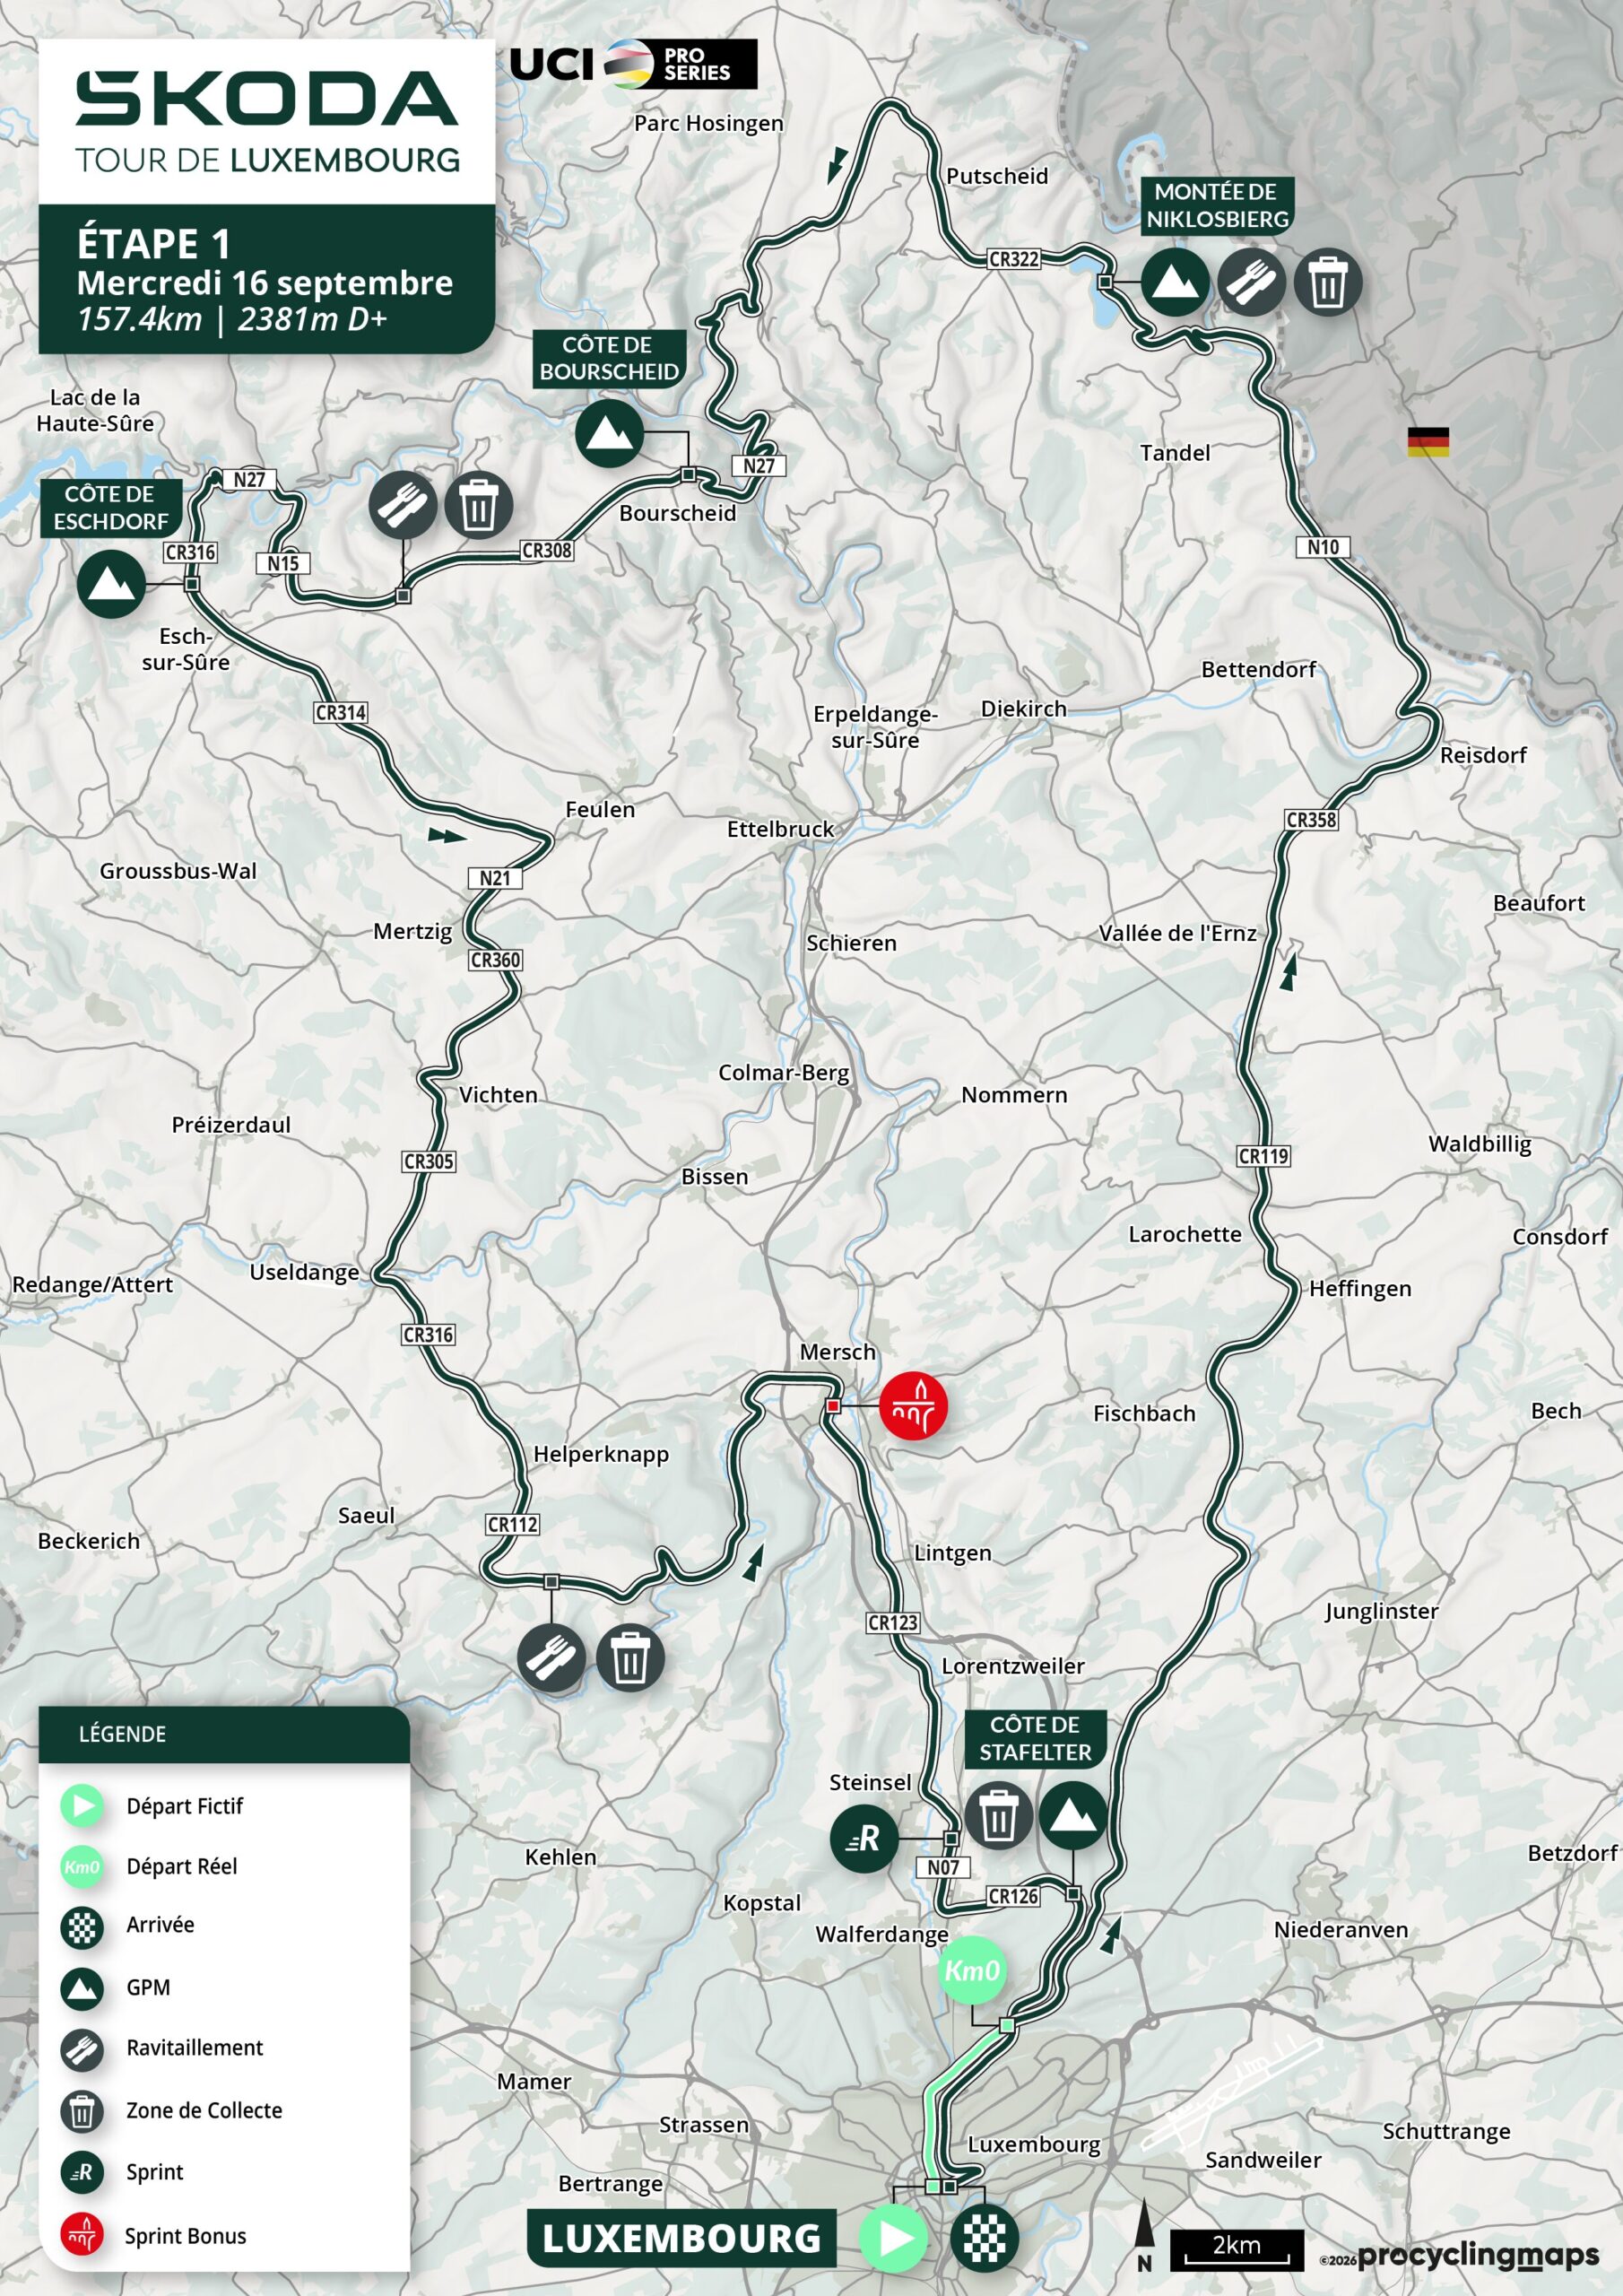Viewport: 1623px width, 2296px height.
Task: Select the checkered finish icon beside Luxembourg banner
Action: pos(984,2238)
